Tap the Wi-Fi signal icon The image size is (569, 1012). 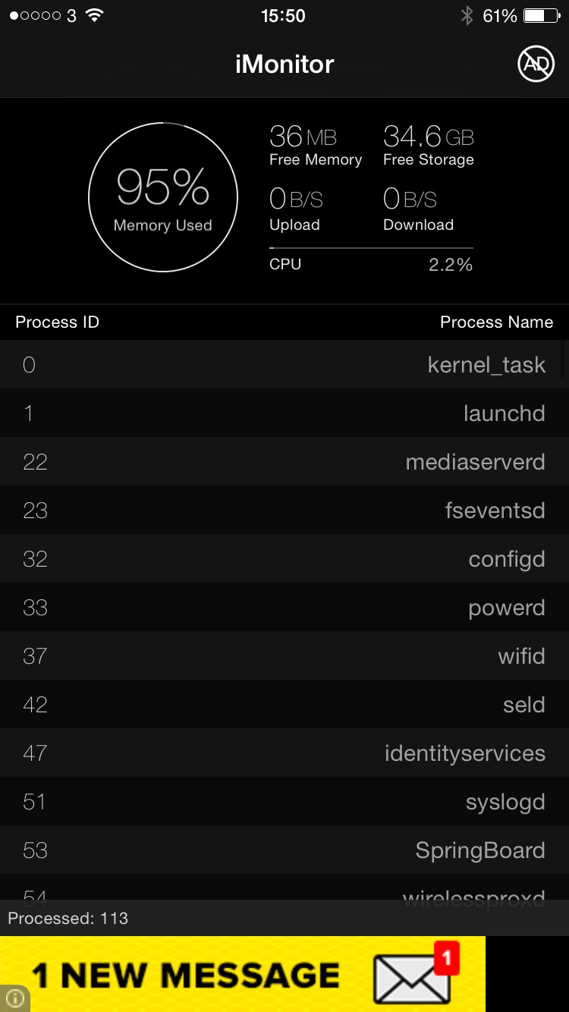tap(94, 16)
